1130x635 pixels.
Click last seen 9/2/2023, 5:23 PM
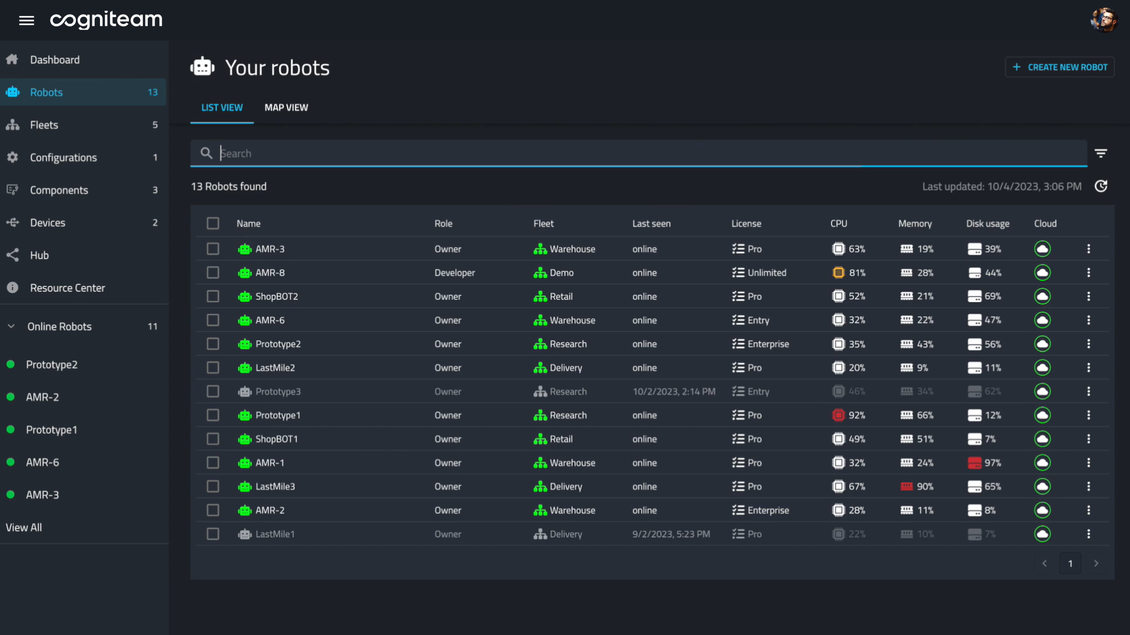point(671,534)
